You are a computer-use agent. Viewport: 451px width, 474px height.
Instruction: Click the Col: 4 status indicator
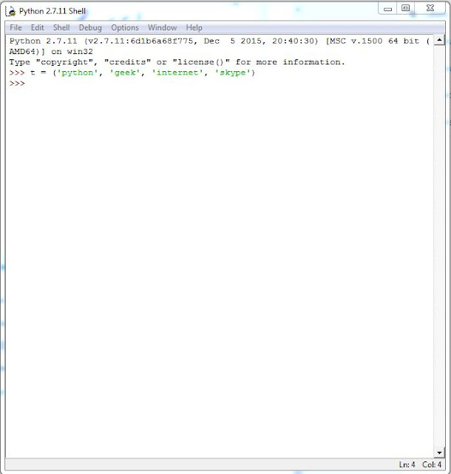click(x=432, y=464)
